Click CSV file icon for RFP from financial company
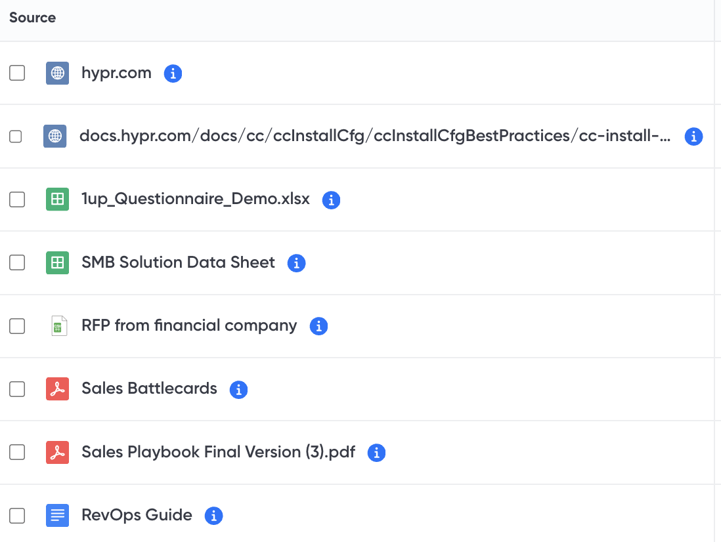 [x=59, y=326]
